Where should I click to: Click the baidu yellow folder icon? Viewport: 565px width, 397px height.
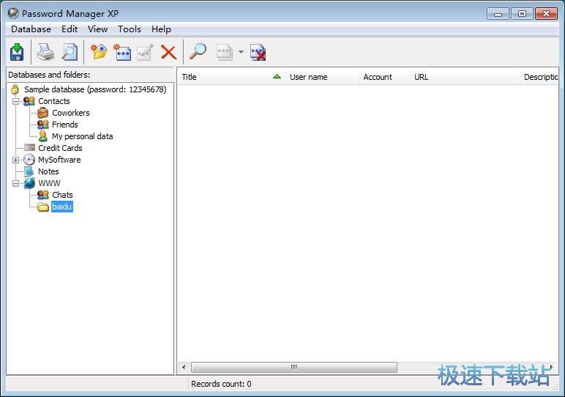click(43, 207)
